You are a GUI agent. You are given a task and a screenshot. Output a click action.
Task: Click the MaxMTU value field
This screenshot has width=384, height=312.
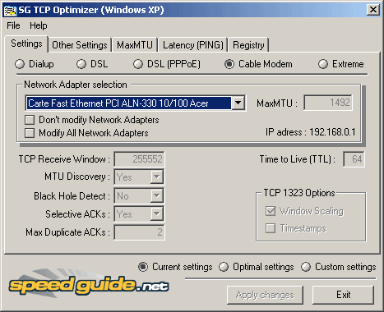pyautogui.click(x=328, y=103)
